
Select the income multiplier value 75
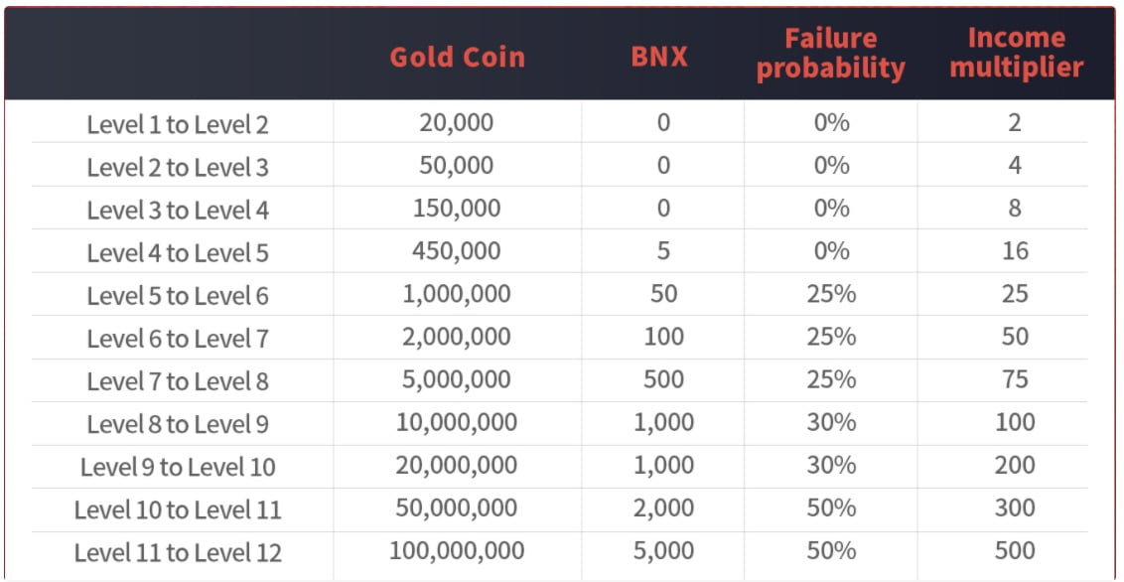coord(1015,379)
